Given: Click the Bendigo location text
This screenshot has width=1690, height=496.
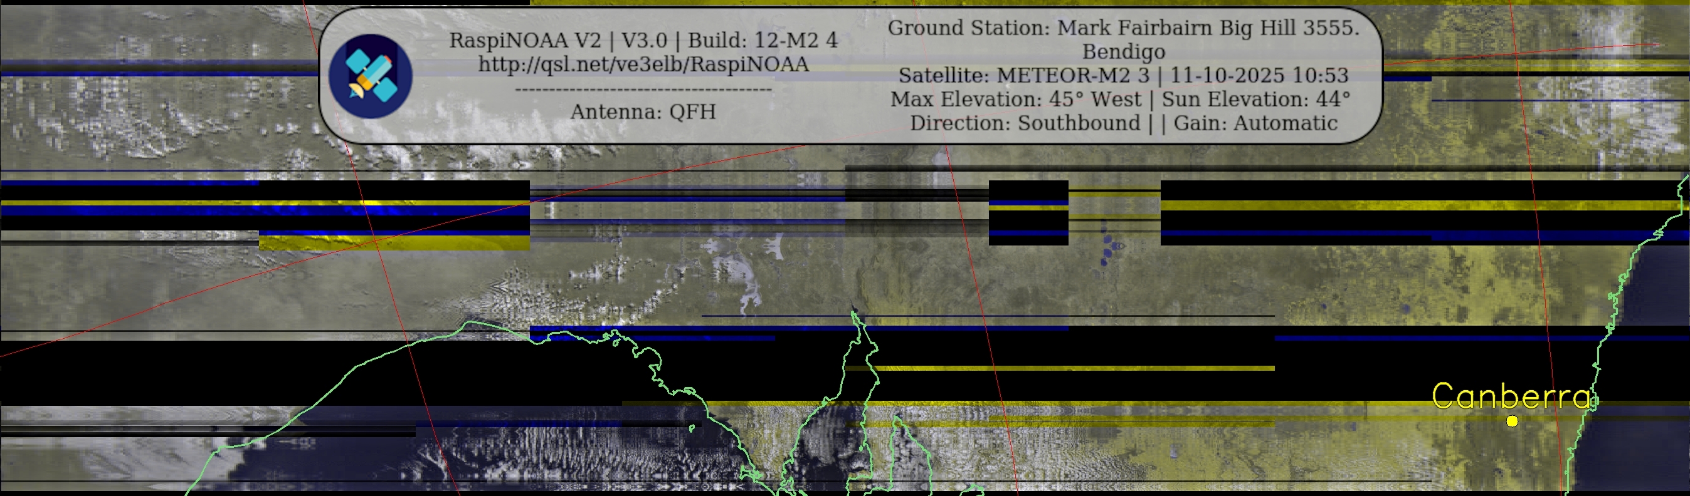Looking at the screenshot, I should (x=1123, y=52).
